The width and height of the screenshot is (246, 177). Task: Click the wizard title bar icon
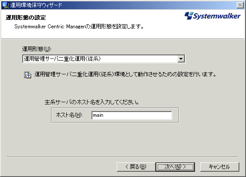(5, 5)
